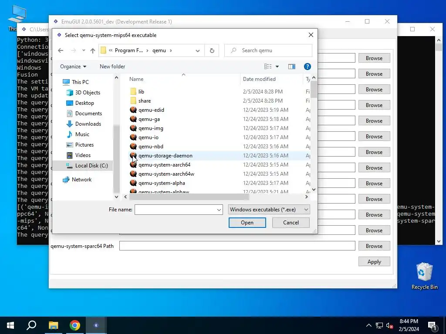Click the file list horizontal scrollbar
446x334 pixels.
point(189,197)
